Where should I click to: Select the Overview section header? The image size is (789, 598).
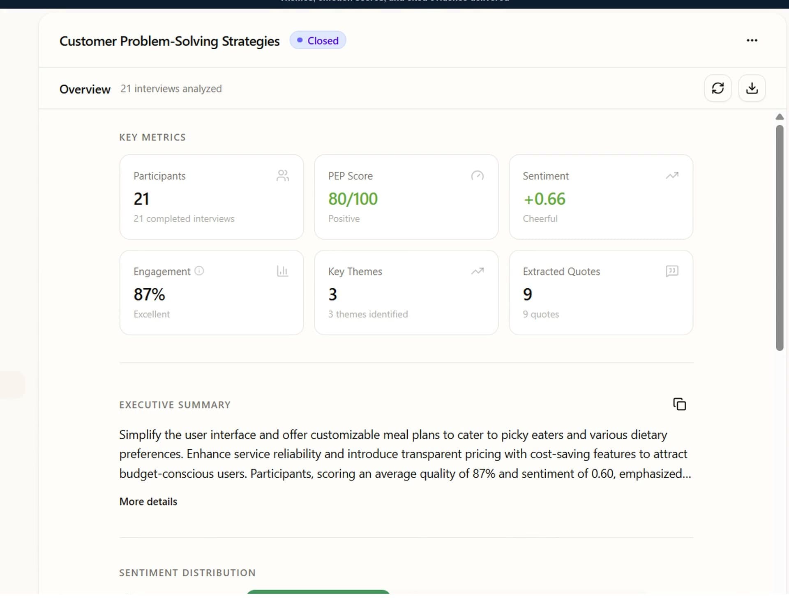[85, 89]
